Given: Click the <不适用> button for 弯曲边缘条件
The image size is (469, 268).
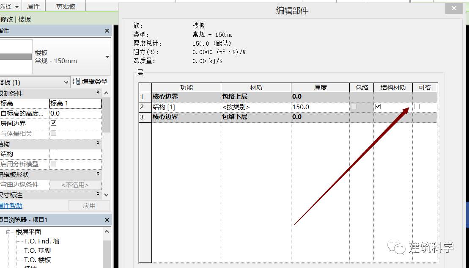Looking at the screenshot, I should click(x=75, y=185).
